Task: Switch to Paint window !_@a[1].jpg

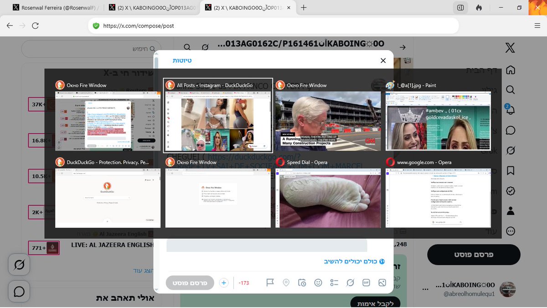Action: point(438,115)
